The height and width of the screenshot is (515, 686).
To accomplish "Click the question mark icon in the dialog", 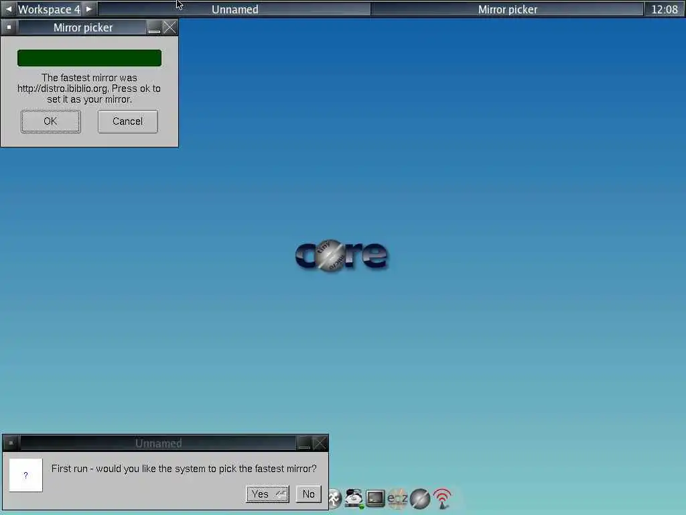I will 26,475.
